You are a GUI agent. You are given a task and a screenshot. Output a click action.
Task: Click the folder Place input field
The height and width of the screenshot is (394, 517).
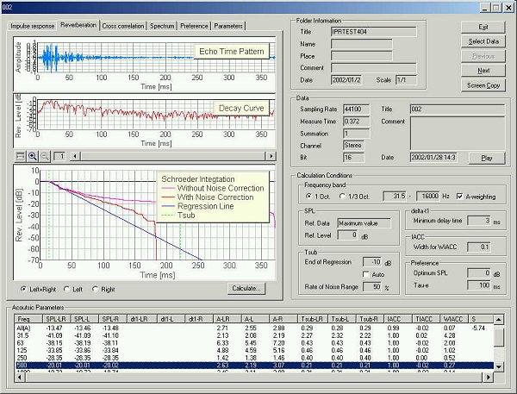[x=361, y=56]
